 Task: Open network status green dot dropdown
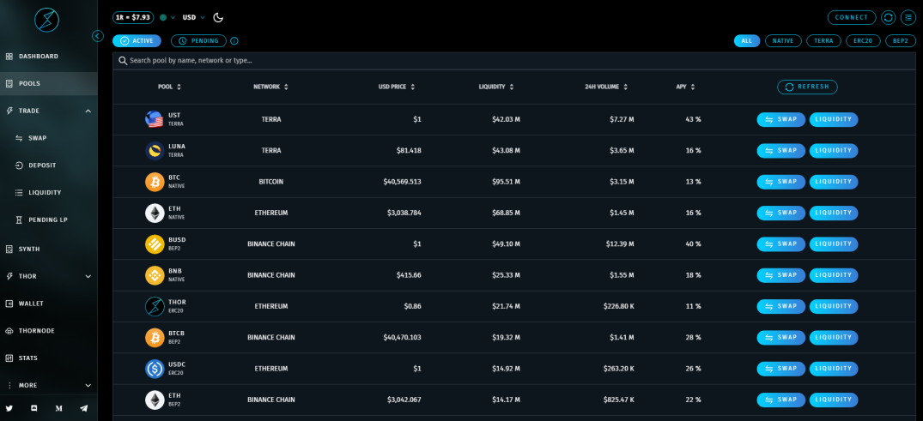pos(167,18)
